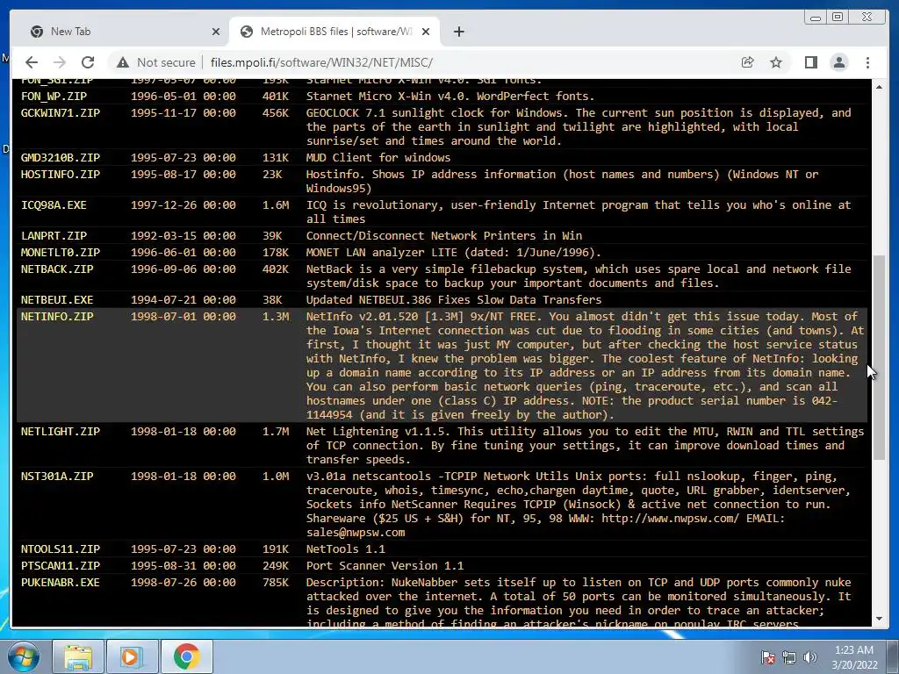Download PTSCAN11.ZIP

tap(61, 566)
